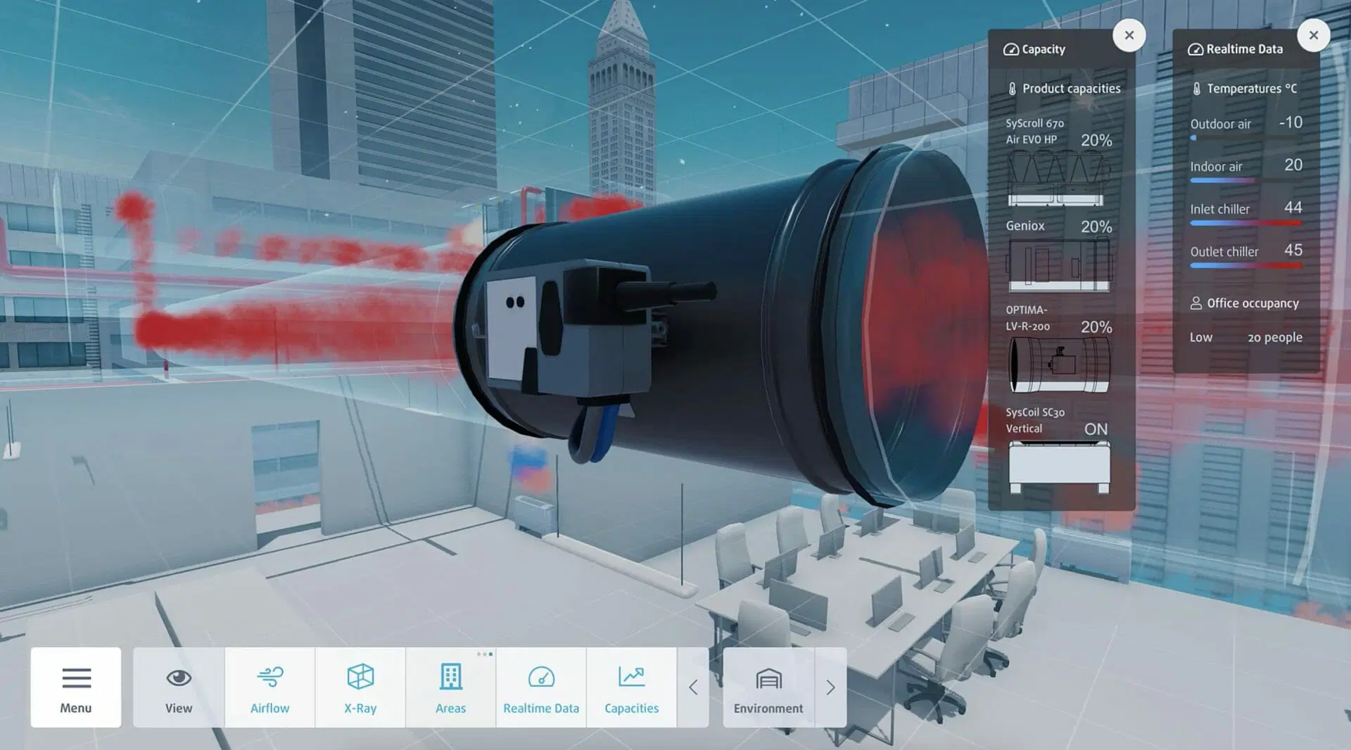
Task: Select the Geniox unit thumbnail
Action: (1058, 265)
